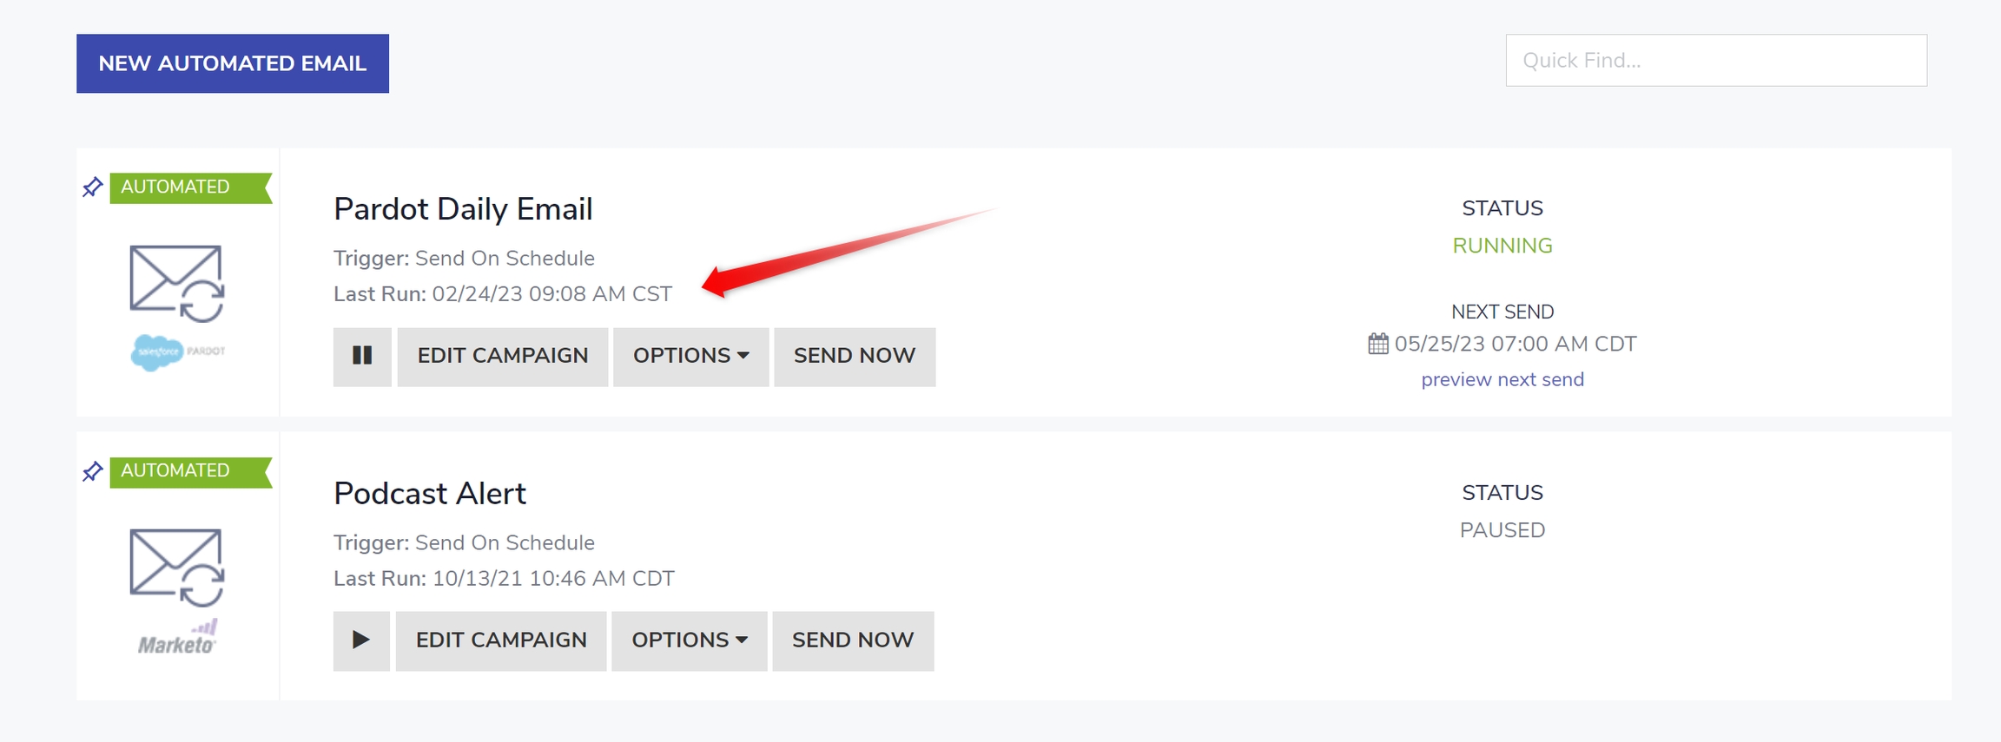2001x742 pixels.
Task: Click the calendar icon beside next send date
Action: point(1378,344)
